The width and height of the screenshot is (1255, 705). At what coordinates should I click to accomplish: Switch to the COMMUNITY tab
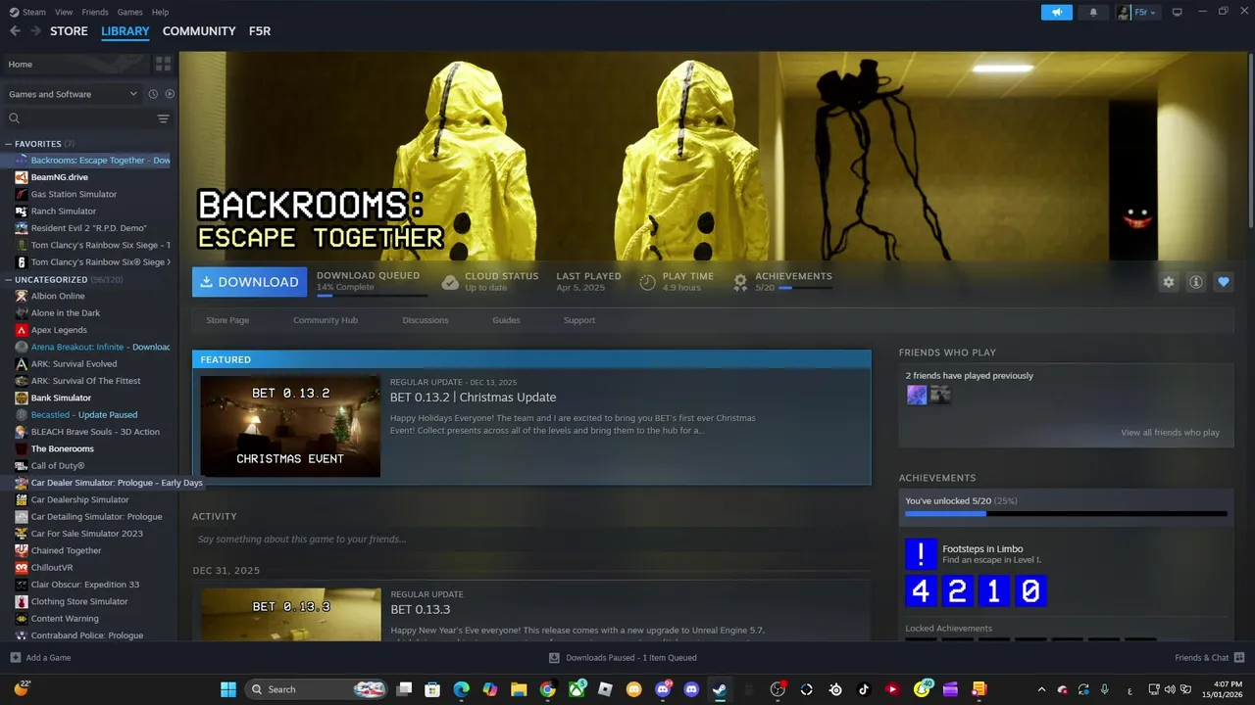pyautogui.click(x=199, y=31)
